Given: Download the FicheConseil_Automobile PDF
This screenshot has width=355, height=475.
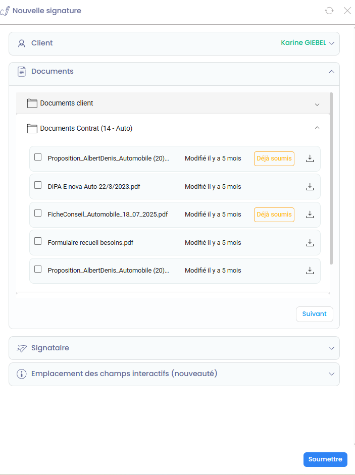Looking at the screenshot, I should click(310, 215).
